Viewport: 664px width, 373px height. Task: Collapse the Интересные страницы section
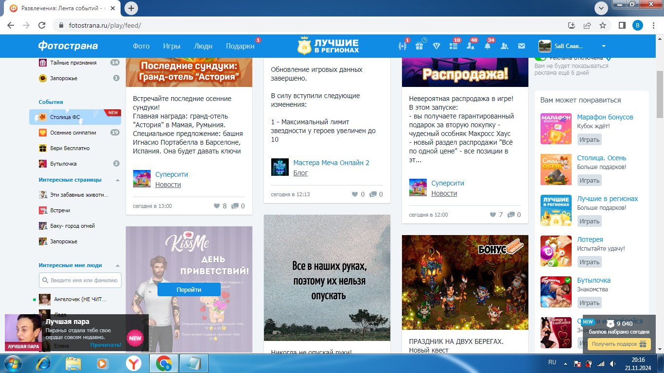tap(117, 180)
